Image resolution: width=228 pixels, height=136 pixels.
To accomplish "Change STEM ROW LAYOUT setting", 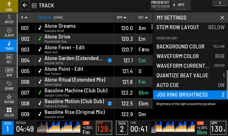I will (190, 27).
